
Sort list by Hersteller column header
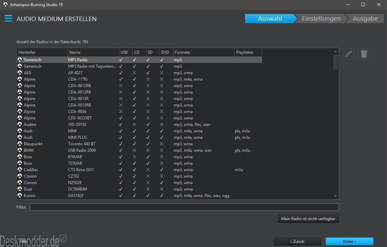coord(42,52)
